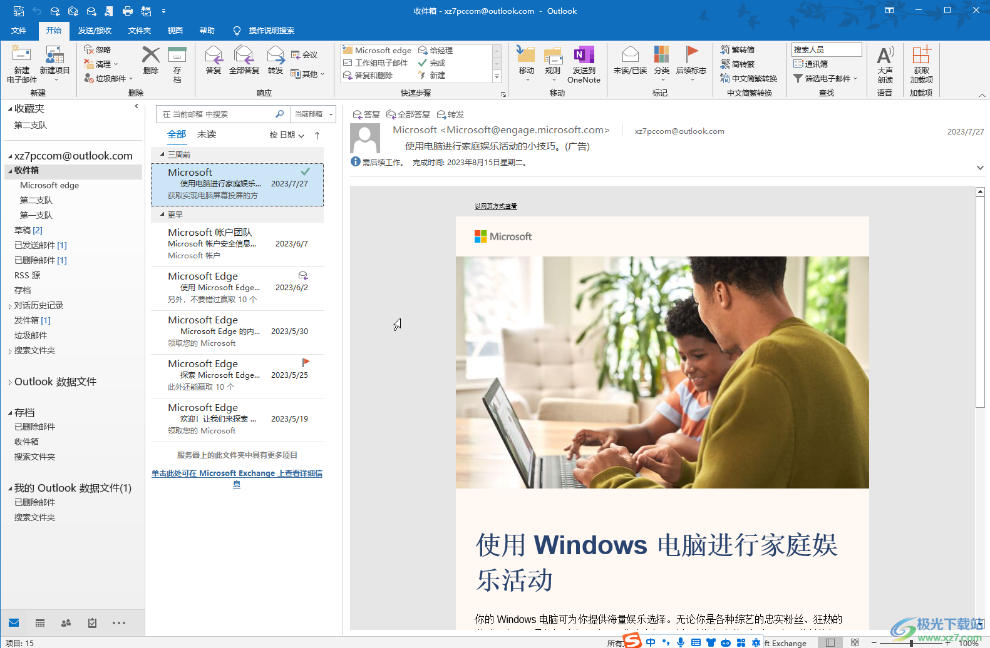Viewport: 990px width, 648px height.
Task: Open the More respond options dropdown
Action: [307, 74]
